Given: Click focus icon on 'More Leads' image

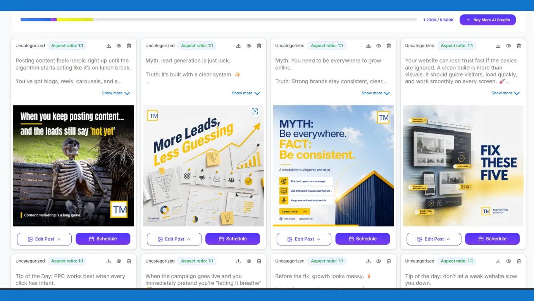Looking at the screenshot, I should pyautogui.click(x=255, y=112).
